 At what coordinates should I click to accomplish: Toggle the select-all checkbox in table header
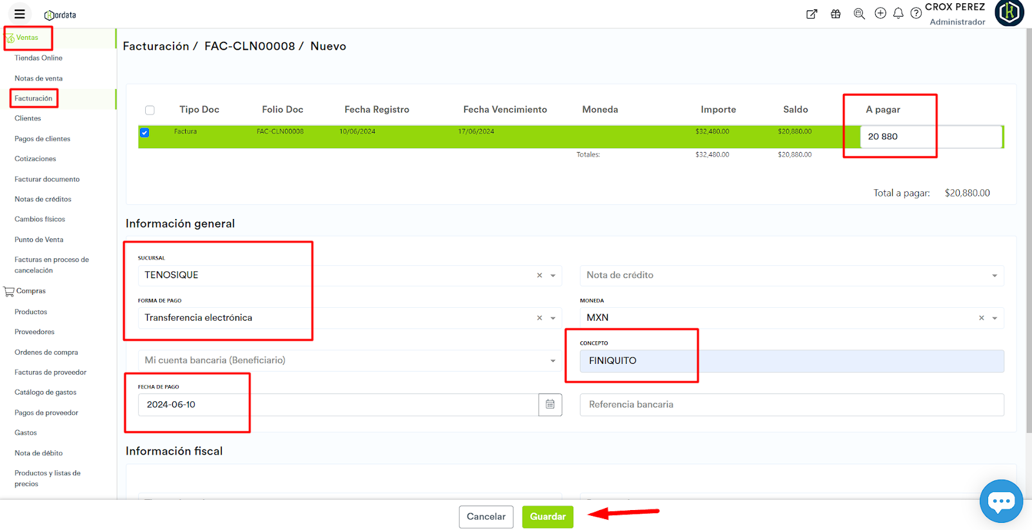[x=150, y=110]
